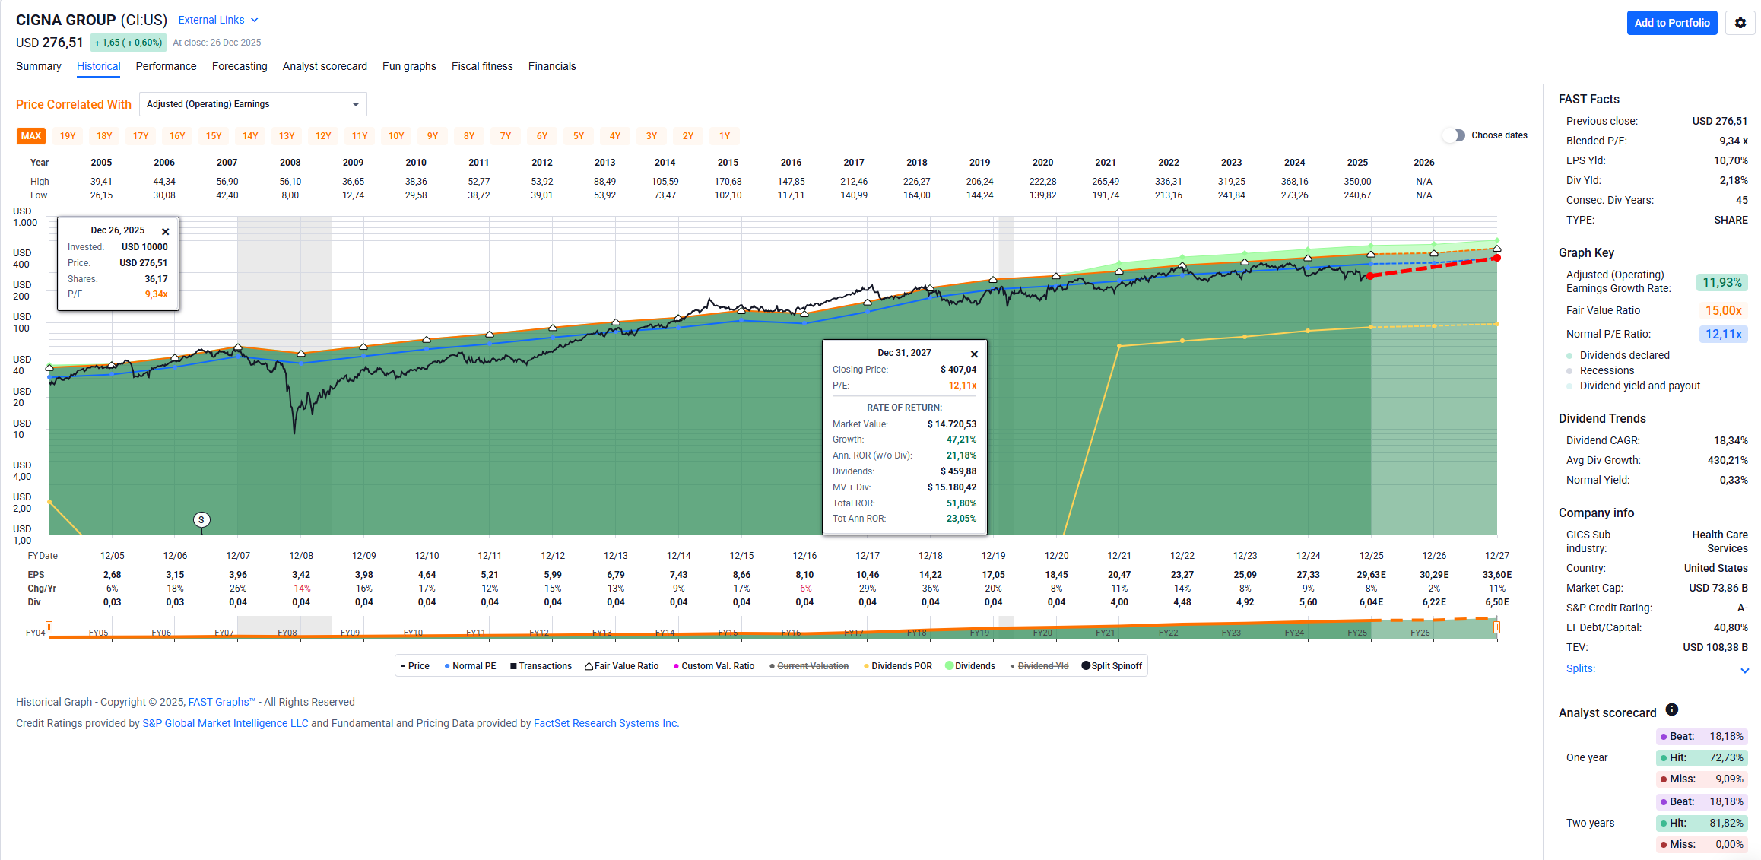This screenshot has width=1761, height=860.
Task: Enable struck-through Dividend Yld legend item
Action: [x=1039, y=666]
